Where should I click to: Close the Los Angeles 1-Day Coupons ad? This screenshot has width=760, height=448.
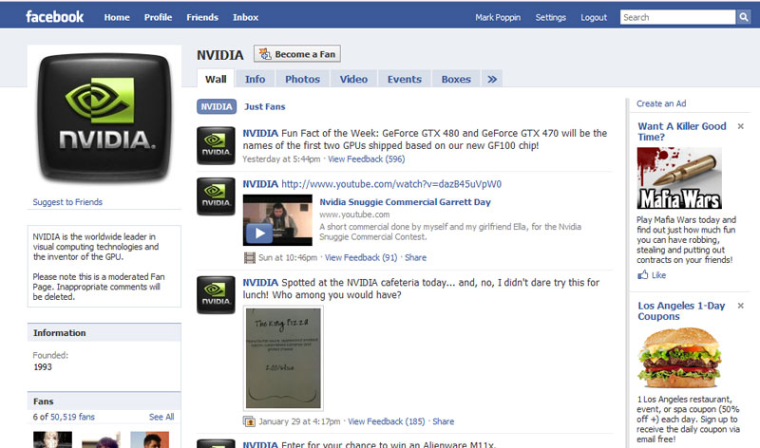[741, 306]
